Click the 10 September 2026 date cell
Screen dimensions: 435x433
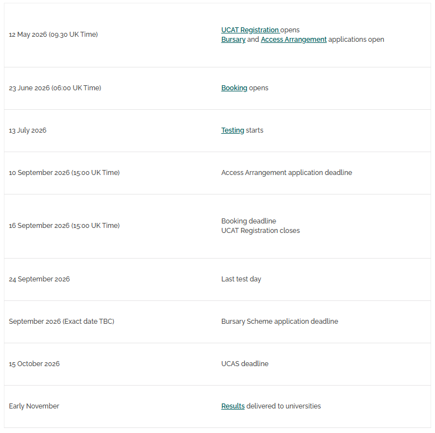(64, 173)
